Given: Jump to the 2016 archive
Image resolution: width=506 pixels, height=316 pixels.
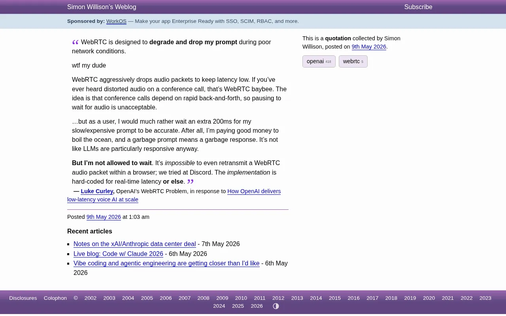Looking at the screenshot, I should click(x=354, y=298).
